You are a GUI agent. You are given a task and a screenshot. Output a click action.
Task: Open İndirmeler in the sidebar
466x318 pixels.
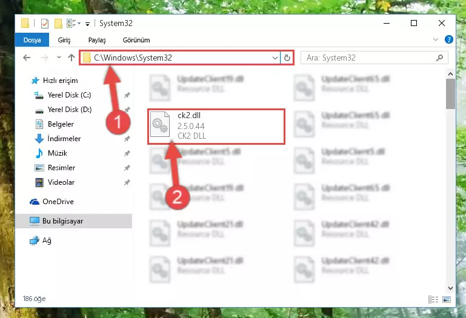coord(58,139)
